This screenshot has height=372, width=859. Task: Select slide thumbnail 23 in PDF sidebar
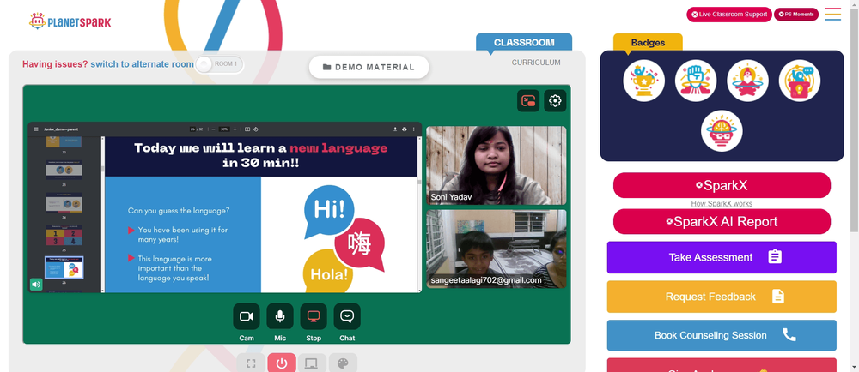pos(64,170)
